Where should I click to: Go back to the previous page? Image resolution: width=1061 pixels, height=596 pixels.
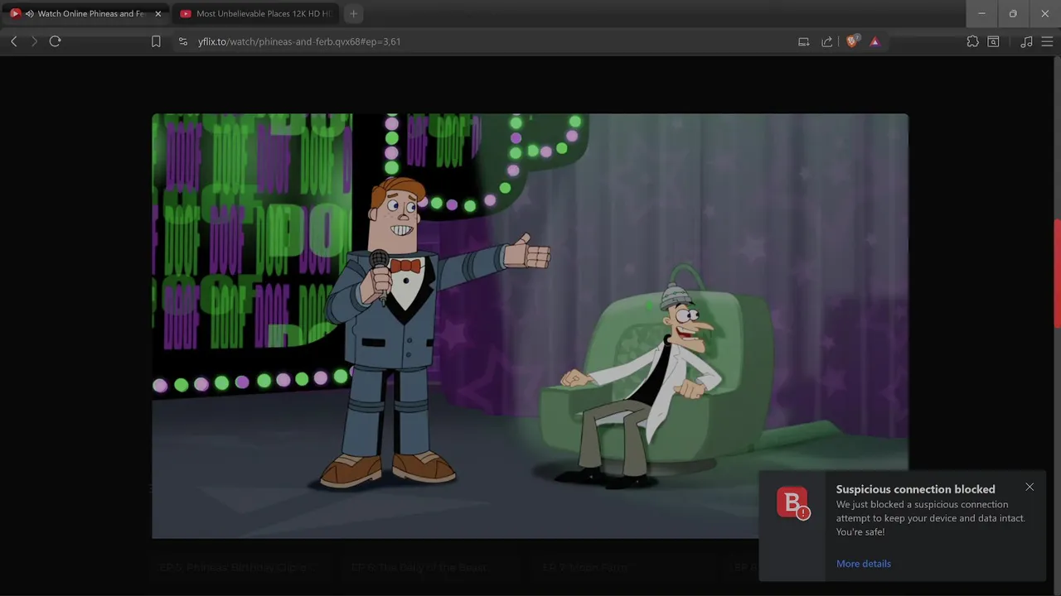coord(14,41)
